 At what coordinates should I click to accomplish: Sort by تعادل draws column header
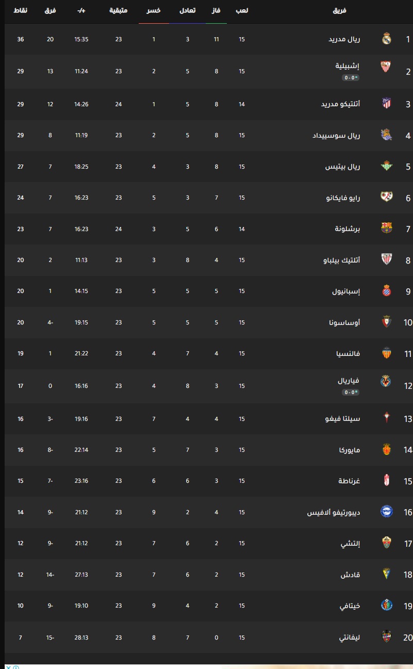tap(187, 10)
